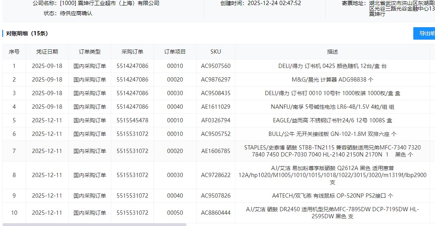
Task: Click the 震坤行工业超市 company name
Action: coord(109,3)
